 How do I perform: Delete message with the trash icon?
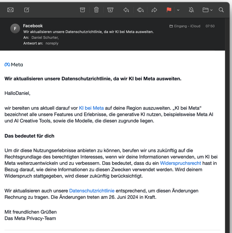click(96, 10)
